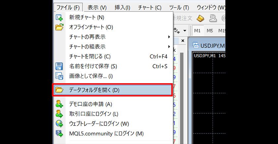Select the M1 timeframe button
This screenshot has height=144, width=278.
tap(198, 31)
